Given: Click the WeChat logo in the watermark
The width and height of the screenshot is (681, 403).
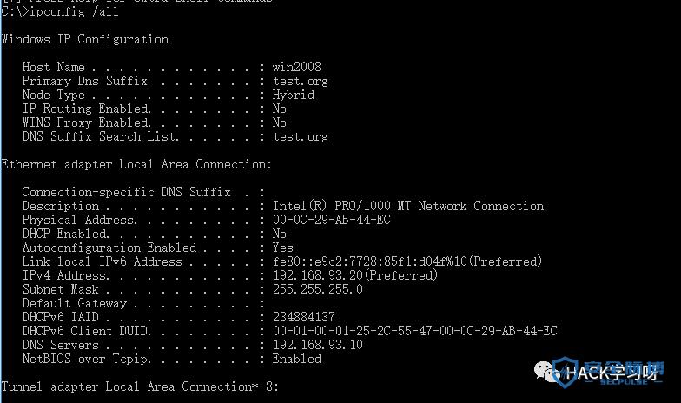Looking at the screenshot, I should pyautogui.click(x=546, y=372).
